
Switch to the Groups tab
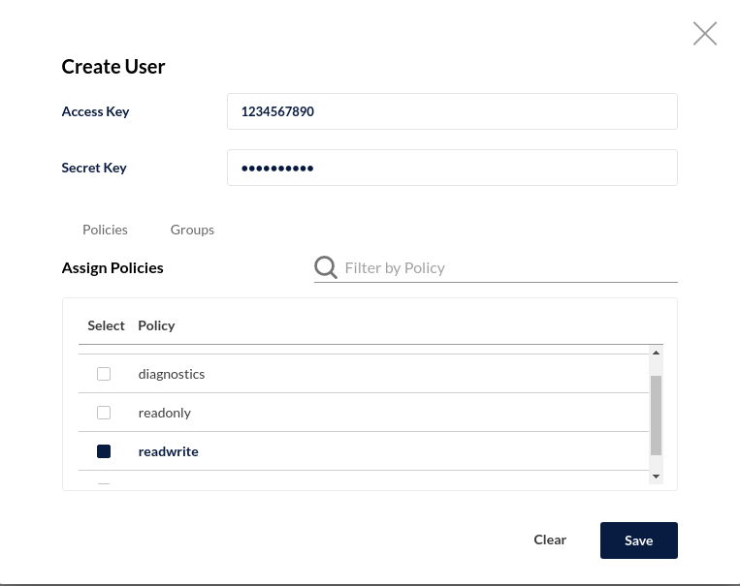[x=192, y=230]
